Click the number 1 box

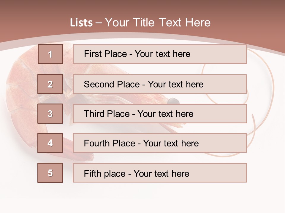coord(50,54)
